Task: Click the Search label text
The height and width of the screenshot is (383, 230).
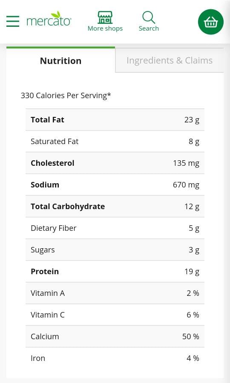Action: coord(149,28)
